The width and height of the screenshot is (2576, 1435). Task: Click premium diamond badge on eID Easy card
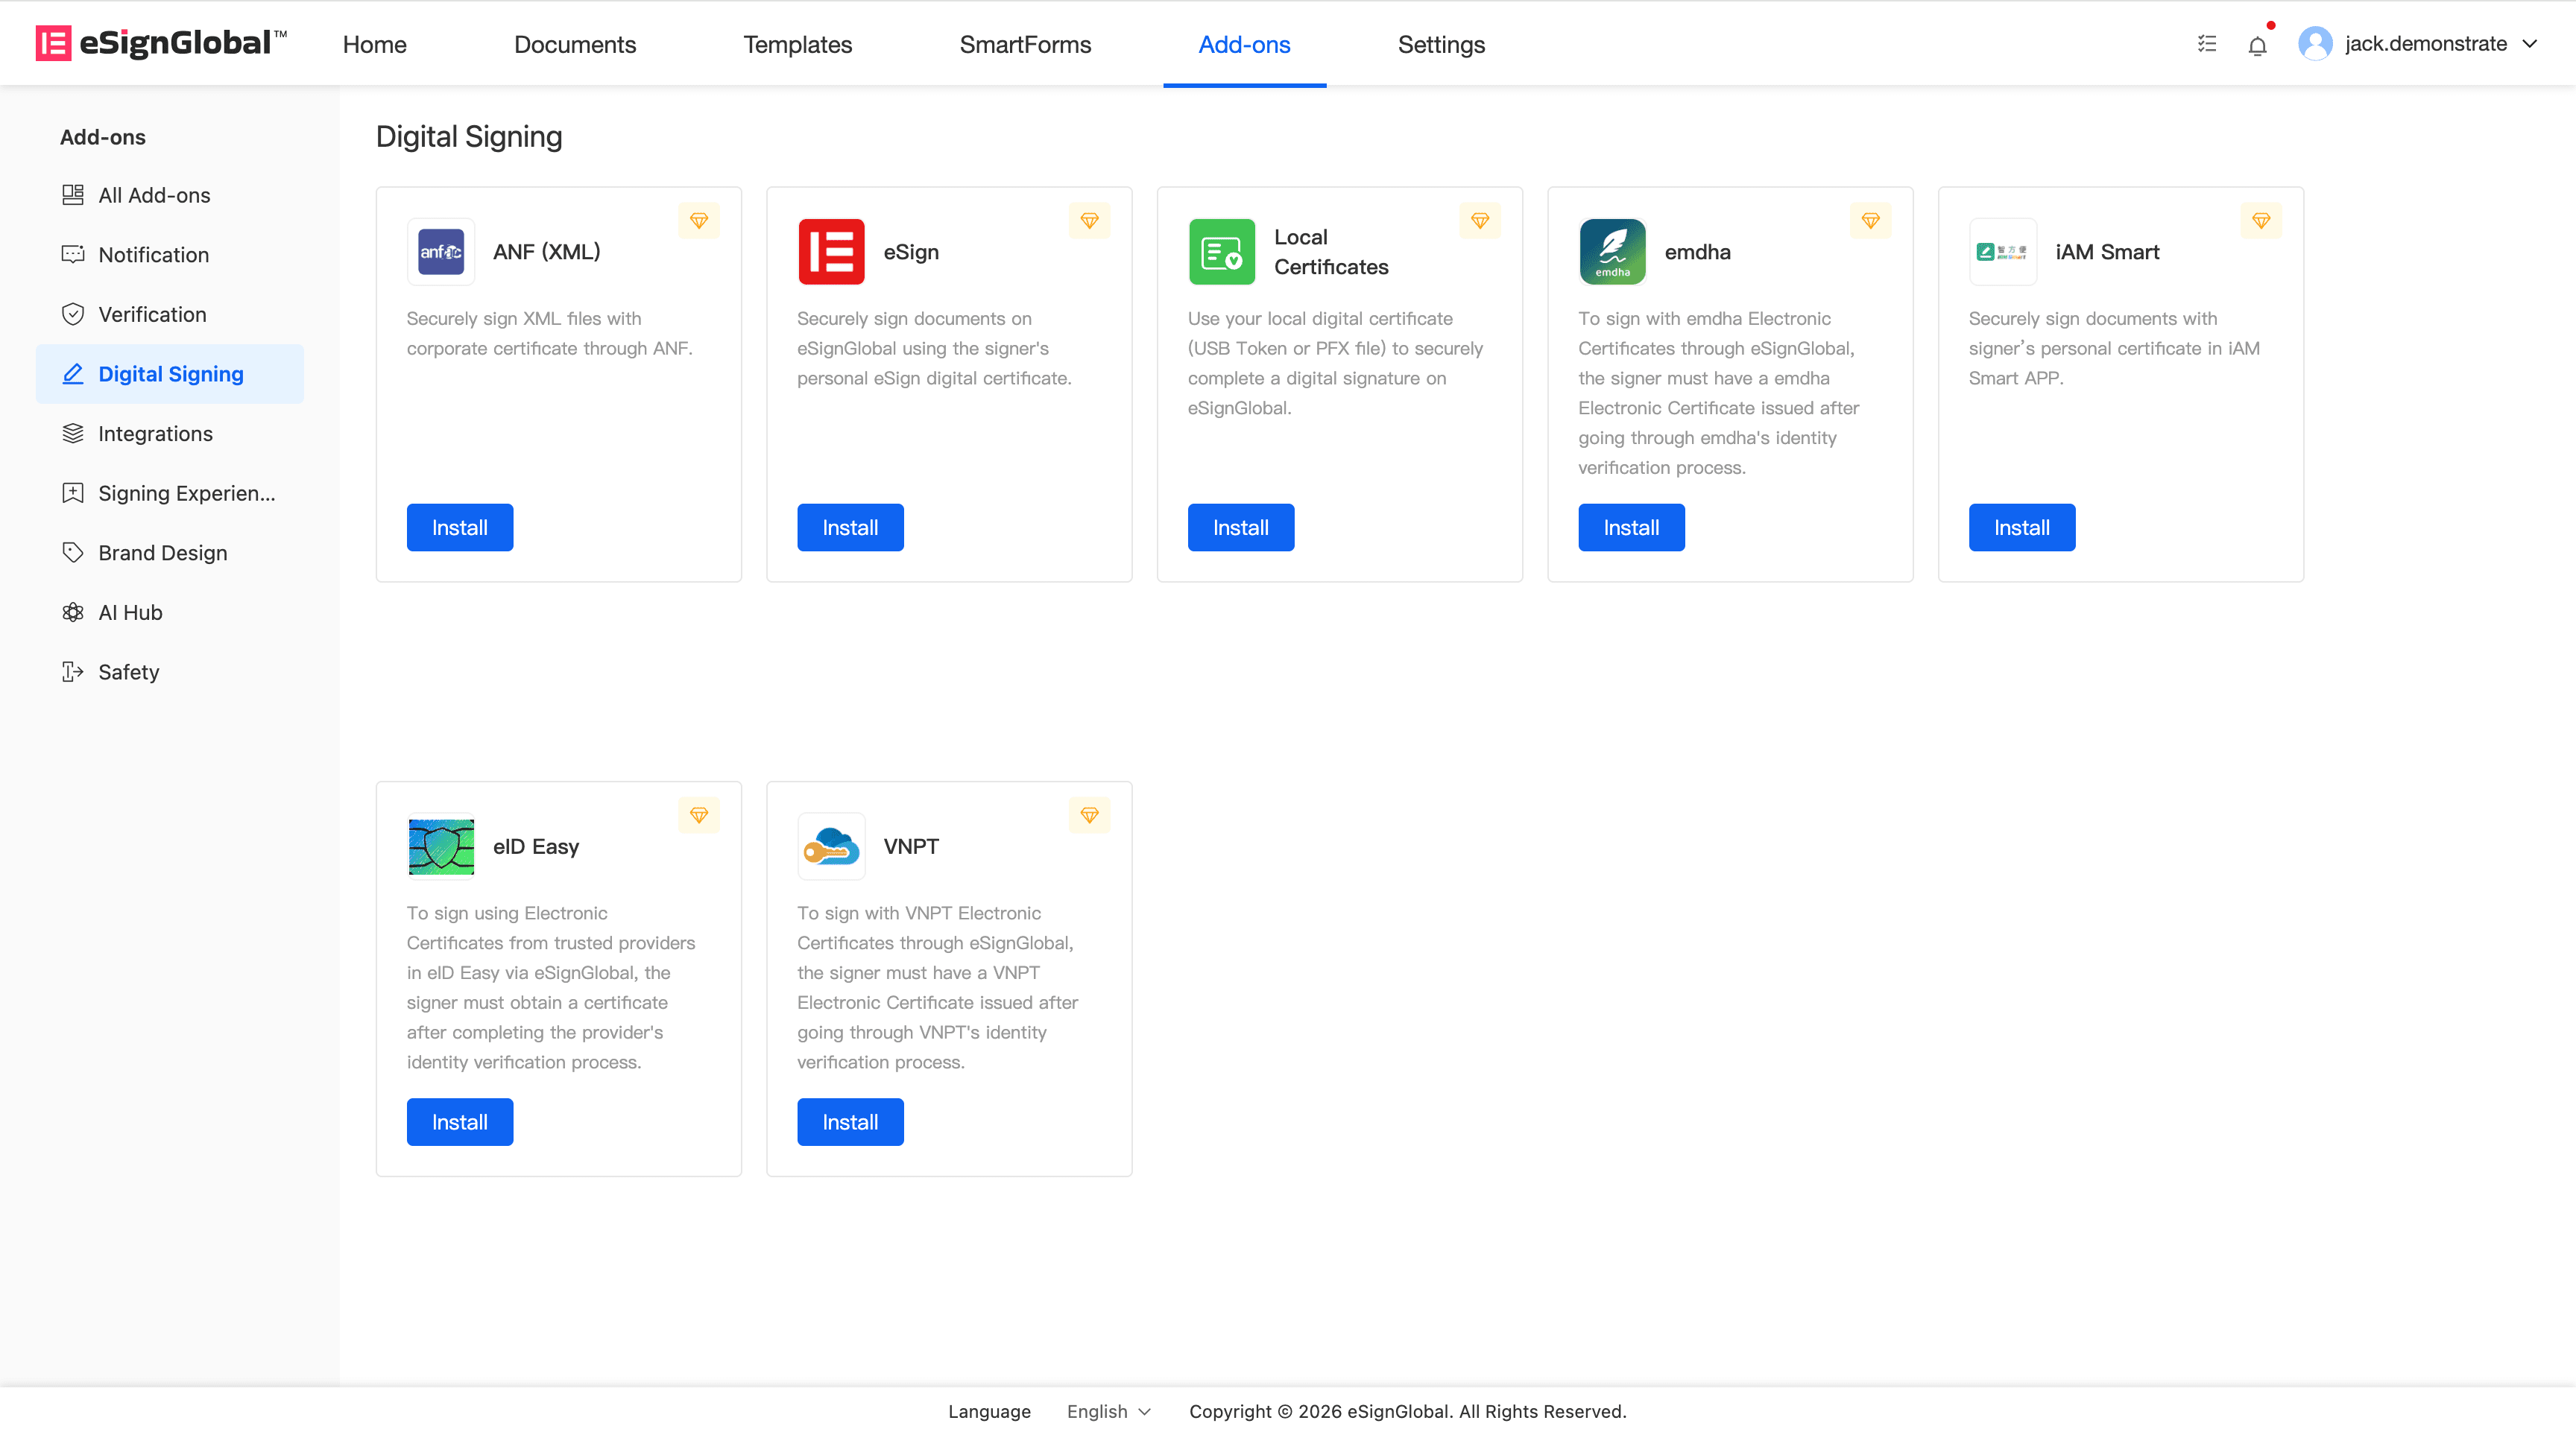tap(699, 815)
